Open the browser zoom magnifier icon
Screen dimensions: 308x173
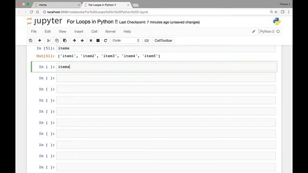(271, 12)
